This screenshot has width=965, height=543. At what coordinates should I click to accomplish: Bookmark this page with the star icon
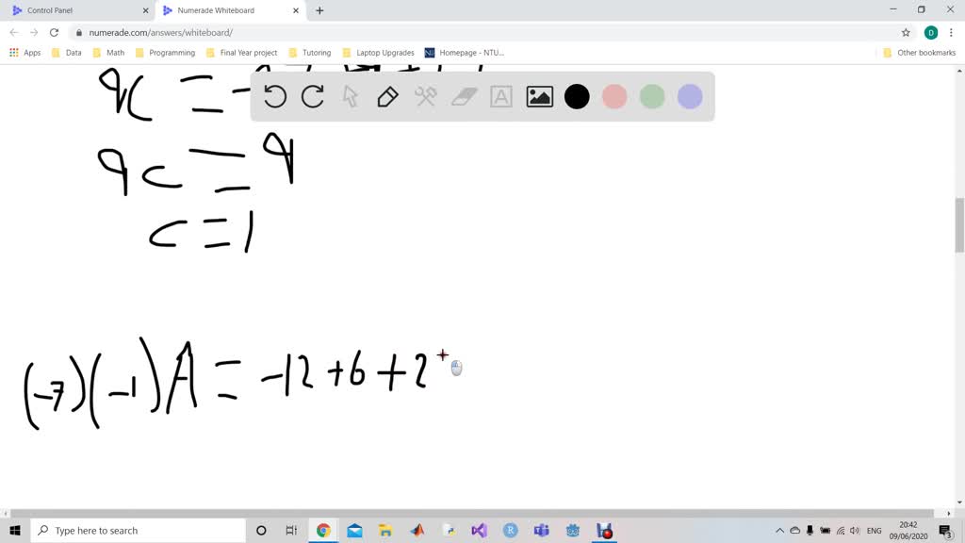(x=906, y=32)
